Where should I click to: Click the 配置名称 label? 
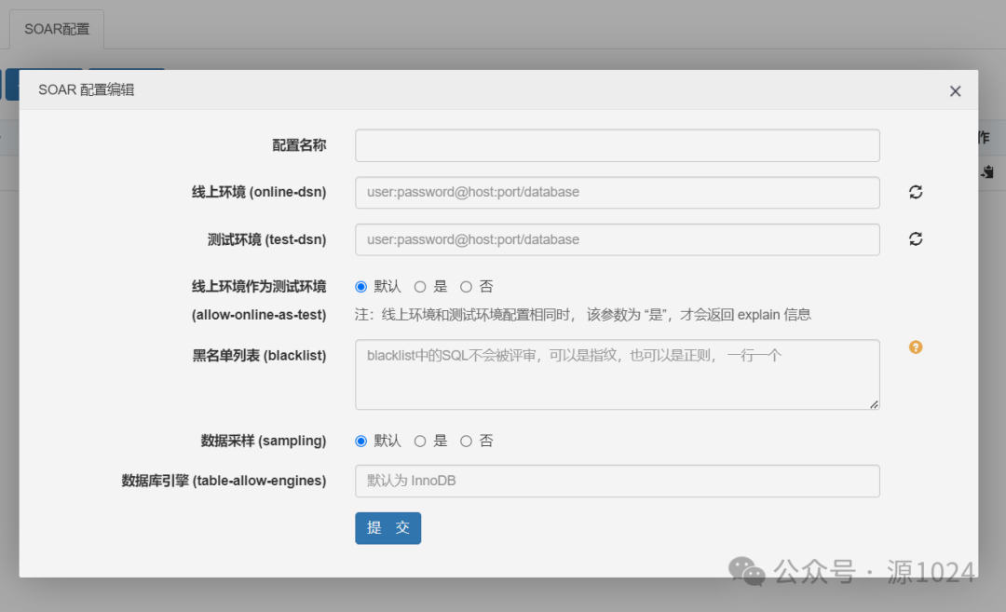(x=299, y=145)
